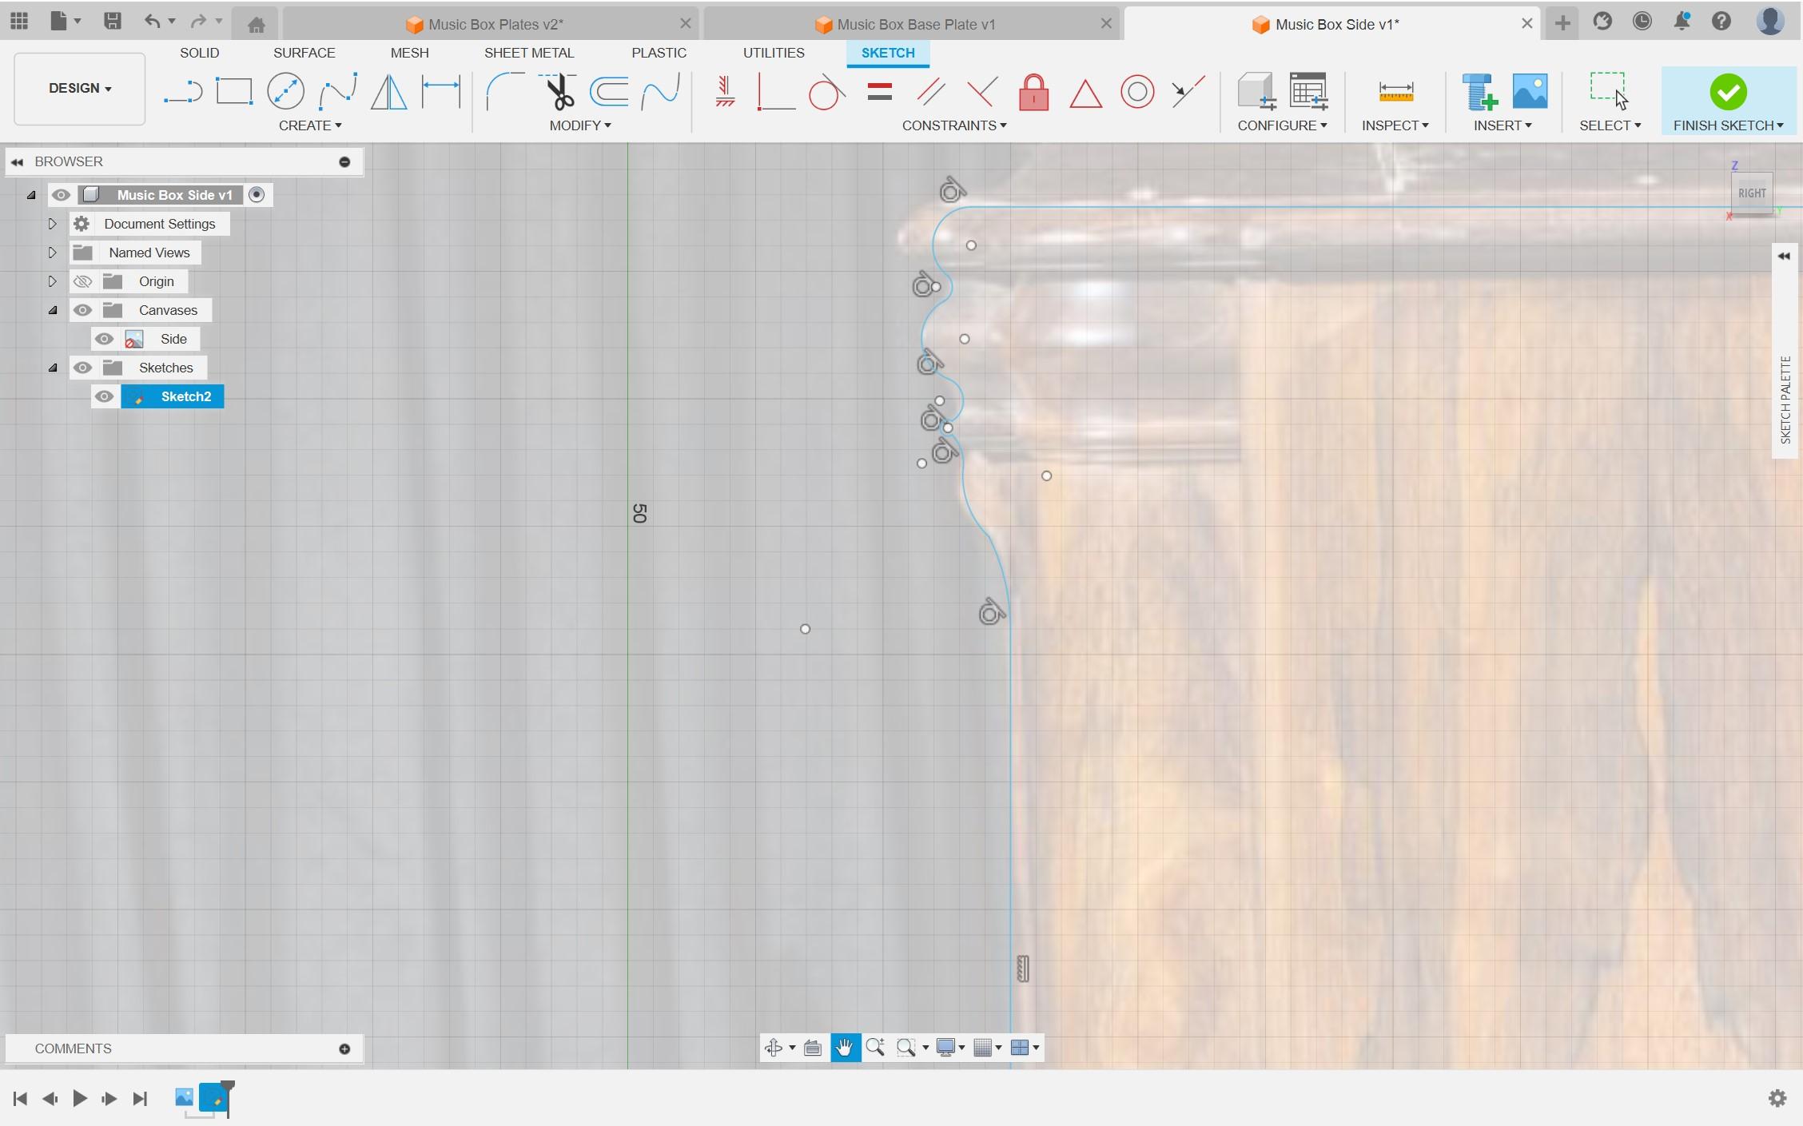Select the Circle sketch tool
1803x1126 pixels.
pos(285,90)
